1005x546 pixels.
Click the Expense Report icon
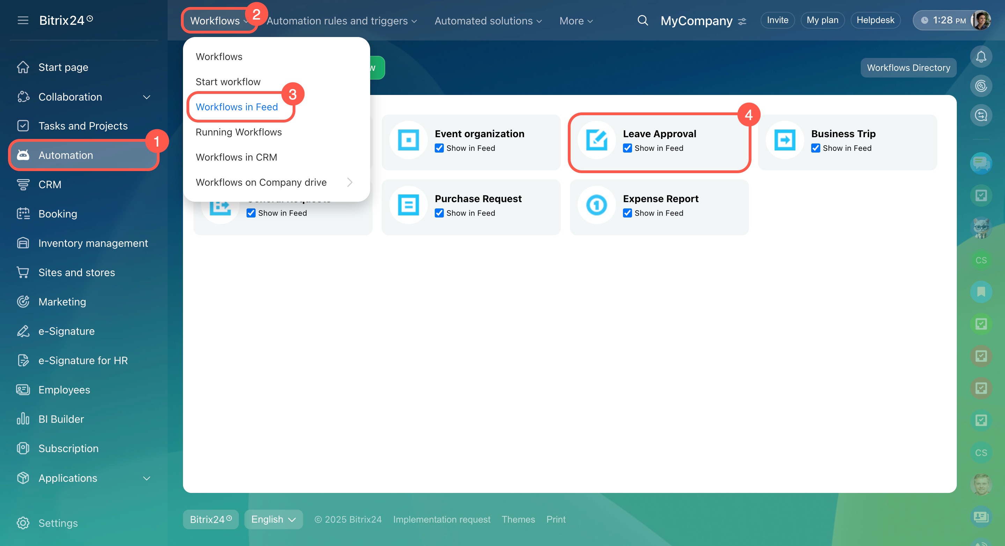[x=596, y=205]
